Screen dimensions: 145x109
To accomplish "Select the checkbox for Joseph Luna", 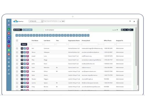I will pos(17,56).
